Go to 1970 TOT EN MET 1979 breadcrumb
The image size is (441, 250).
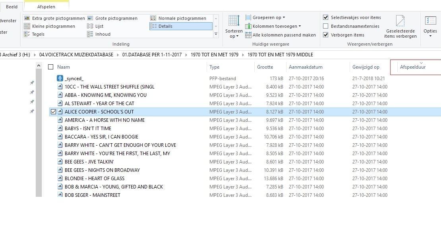215,55
